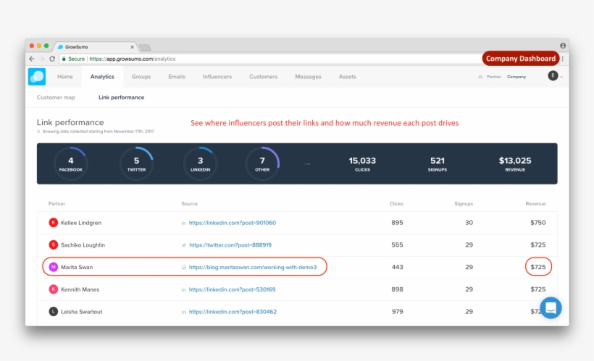Viewport: 594px width, 361px height.
Task: Click the GrowSumo logo icon
Action: pos(37,77)
